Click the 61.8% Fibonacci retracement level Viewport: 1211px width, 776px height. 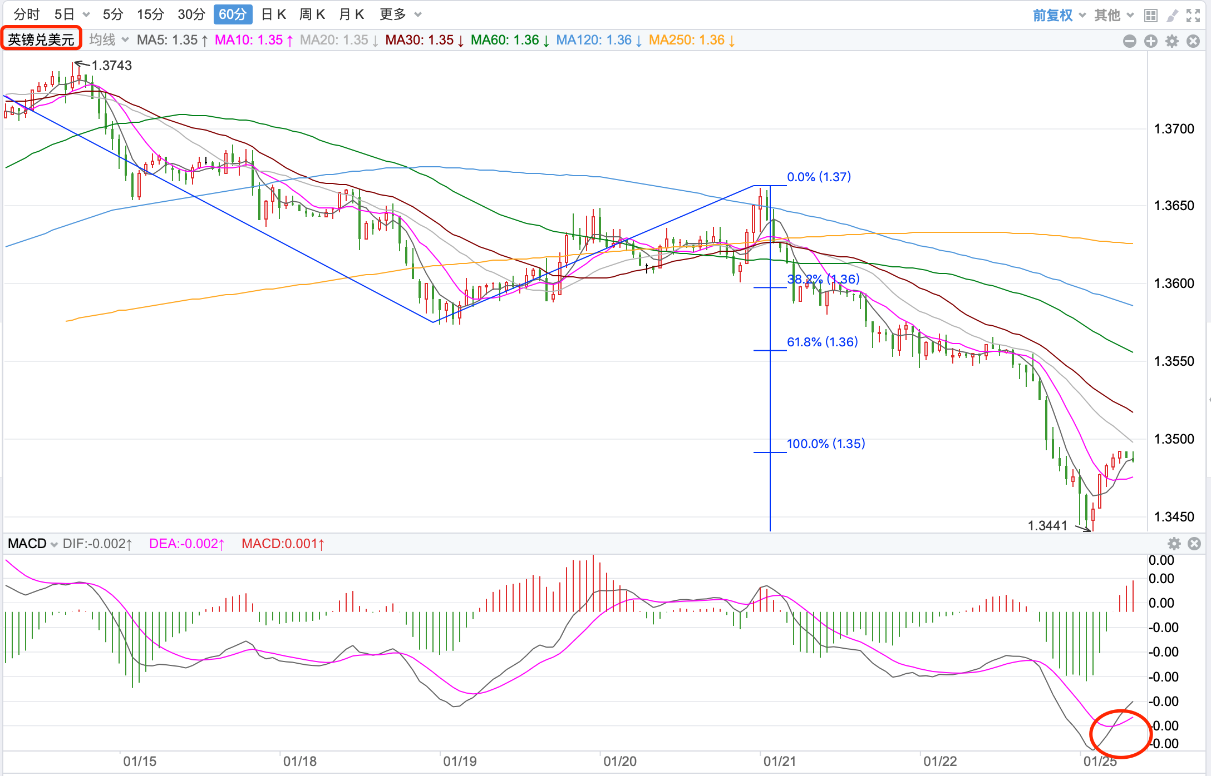(x=822, y=342)
